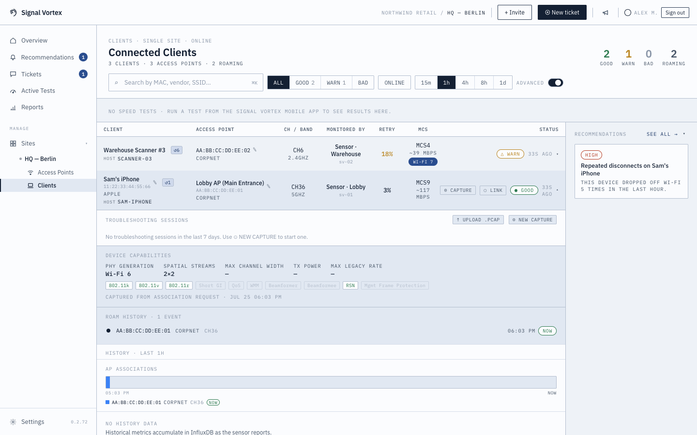This screenshot has width=697, height=435.
Task: Focus the search by MAC, vendor, SSID field
Action: (186, 83)
